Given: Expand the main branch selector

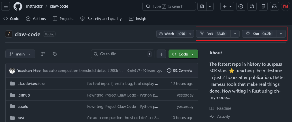Looking at the screenshot, I should tap(20, 54).
